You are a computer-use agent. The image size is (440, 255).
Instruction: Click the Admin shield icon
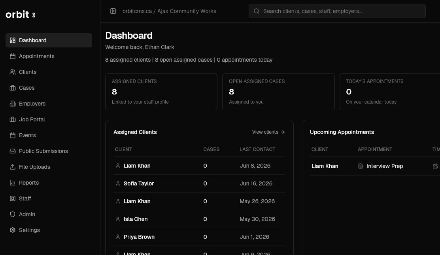pos(13,214)
